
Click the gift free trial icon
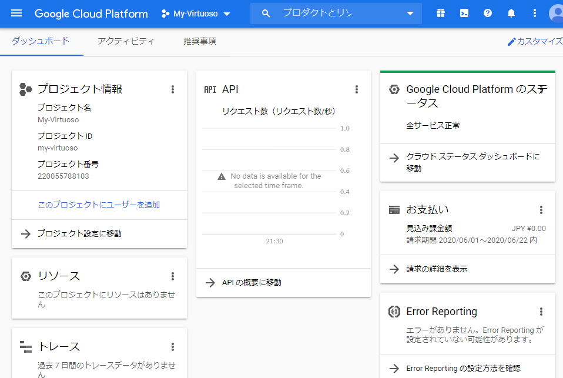click(441, 14)
